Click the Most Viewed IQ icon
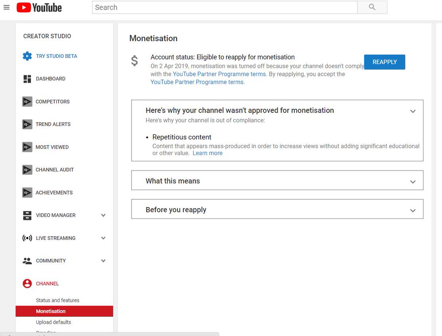The height and width of the screenshot is (336, 442). [27, 147]
